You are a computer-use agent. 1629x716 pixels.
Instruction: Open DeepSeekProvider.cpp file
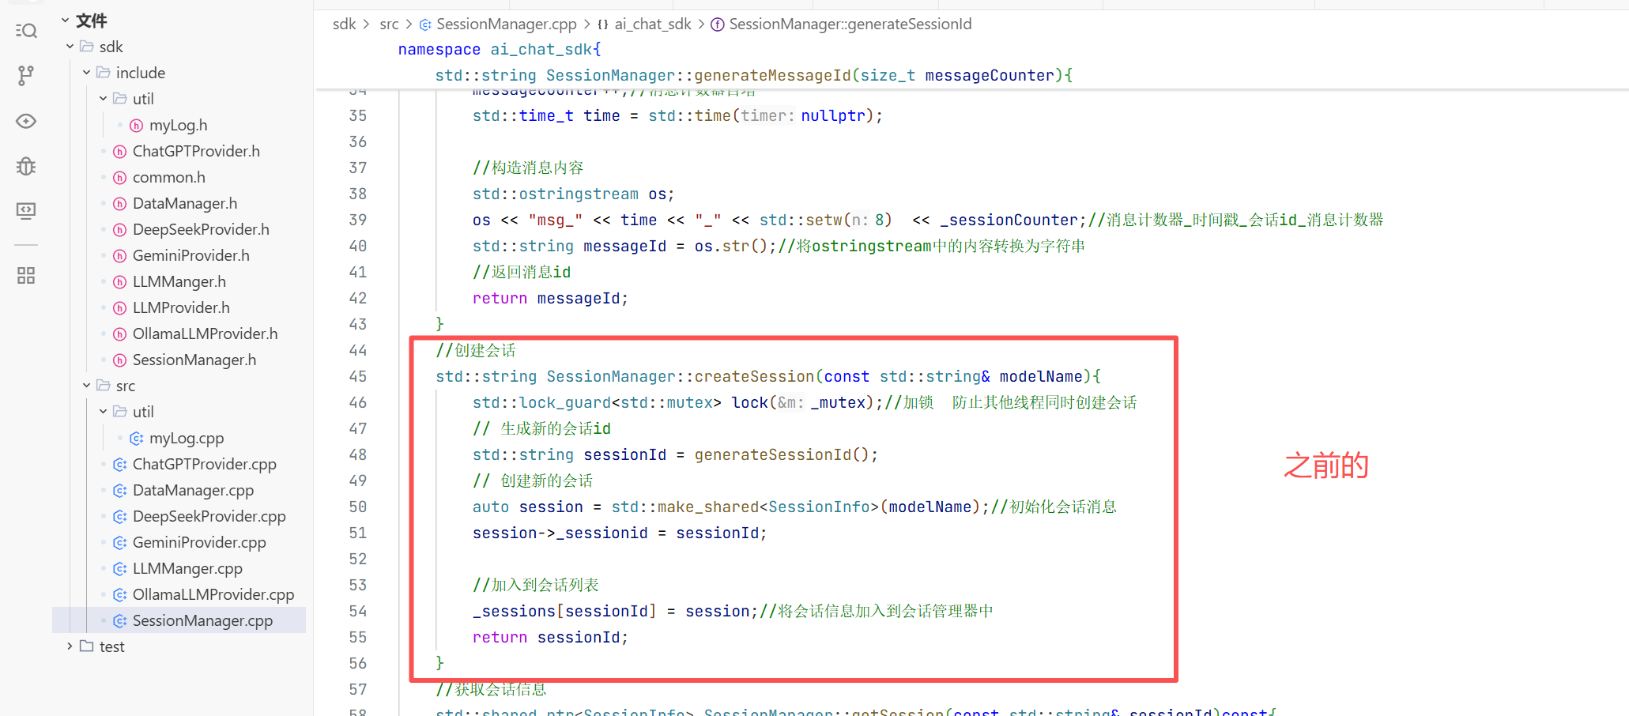pyautogui.click(x=209, y=516)
